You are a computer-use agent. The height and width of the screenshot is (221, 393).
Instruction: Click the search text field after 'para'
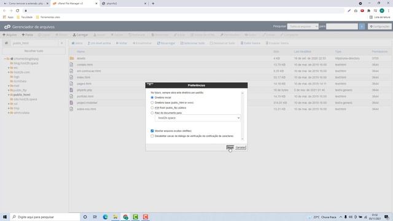(342, 26)
